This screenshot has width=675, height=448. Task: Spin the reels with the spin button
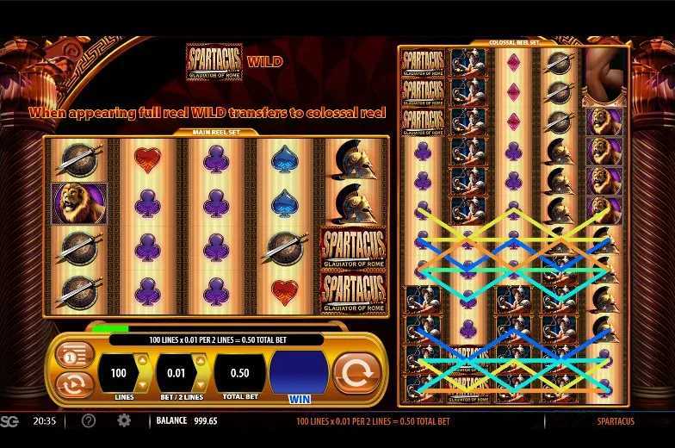point(356,373)
